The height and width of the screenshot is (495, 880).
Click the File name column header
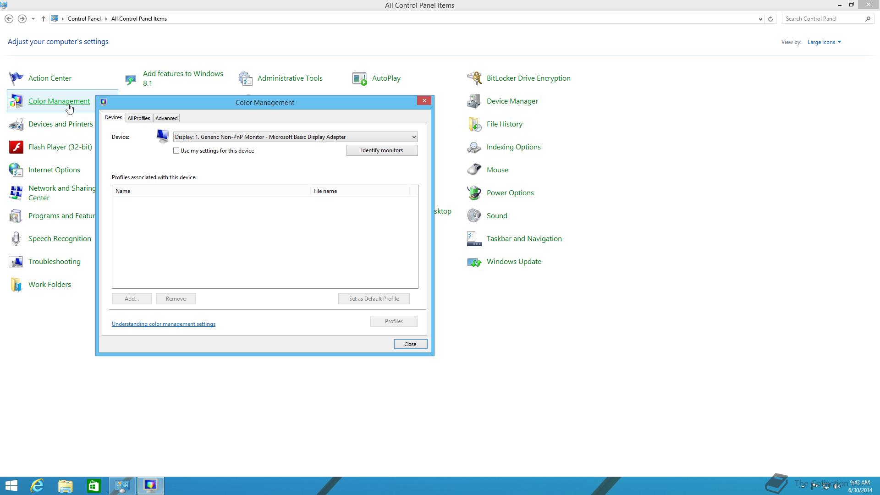360,191
